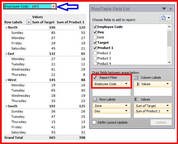Open the field list layout options icon
The image size is (178, 144).
(163, 18)
